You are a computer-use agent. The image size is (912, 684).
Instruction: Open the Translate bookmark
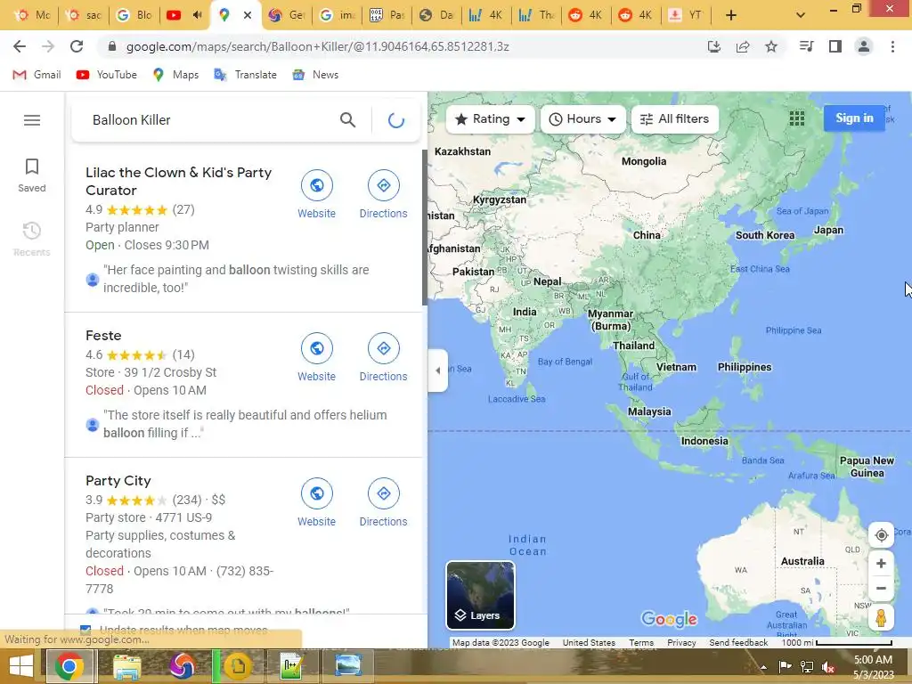246,75
